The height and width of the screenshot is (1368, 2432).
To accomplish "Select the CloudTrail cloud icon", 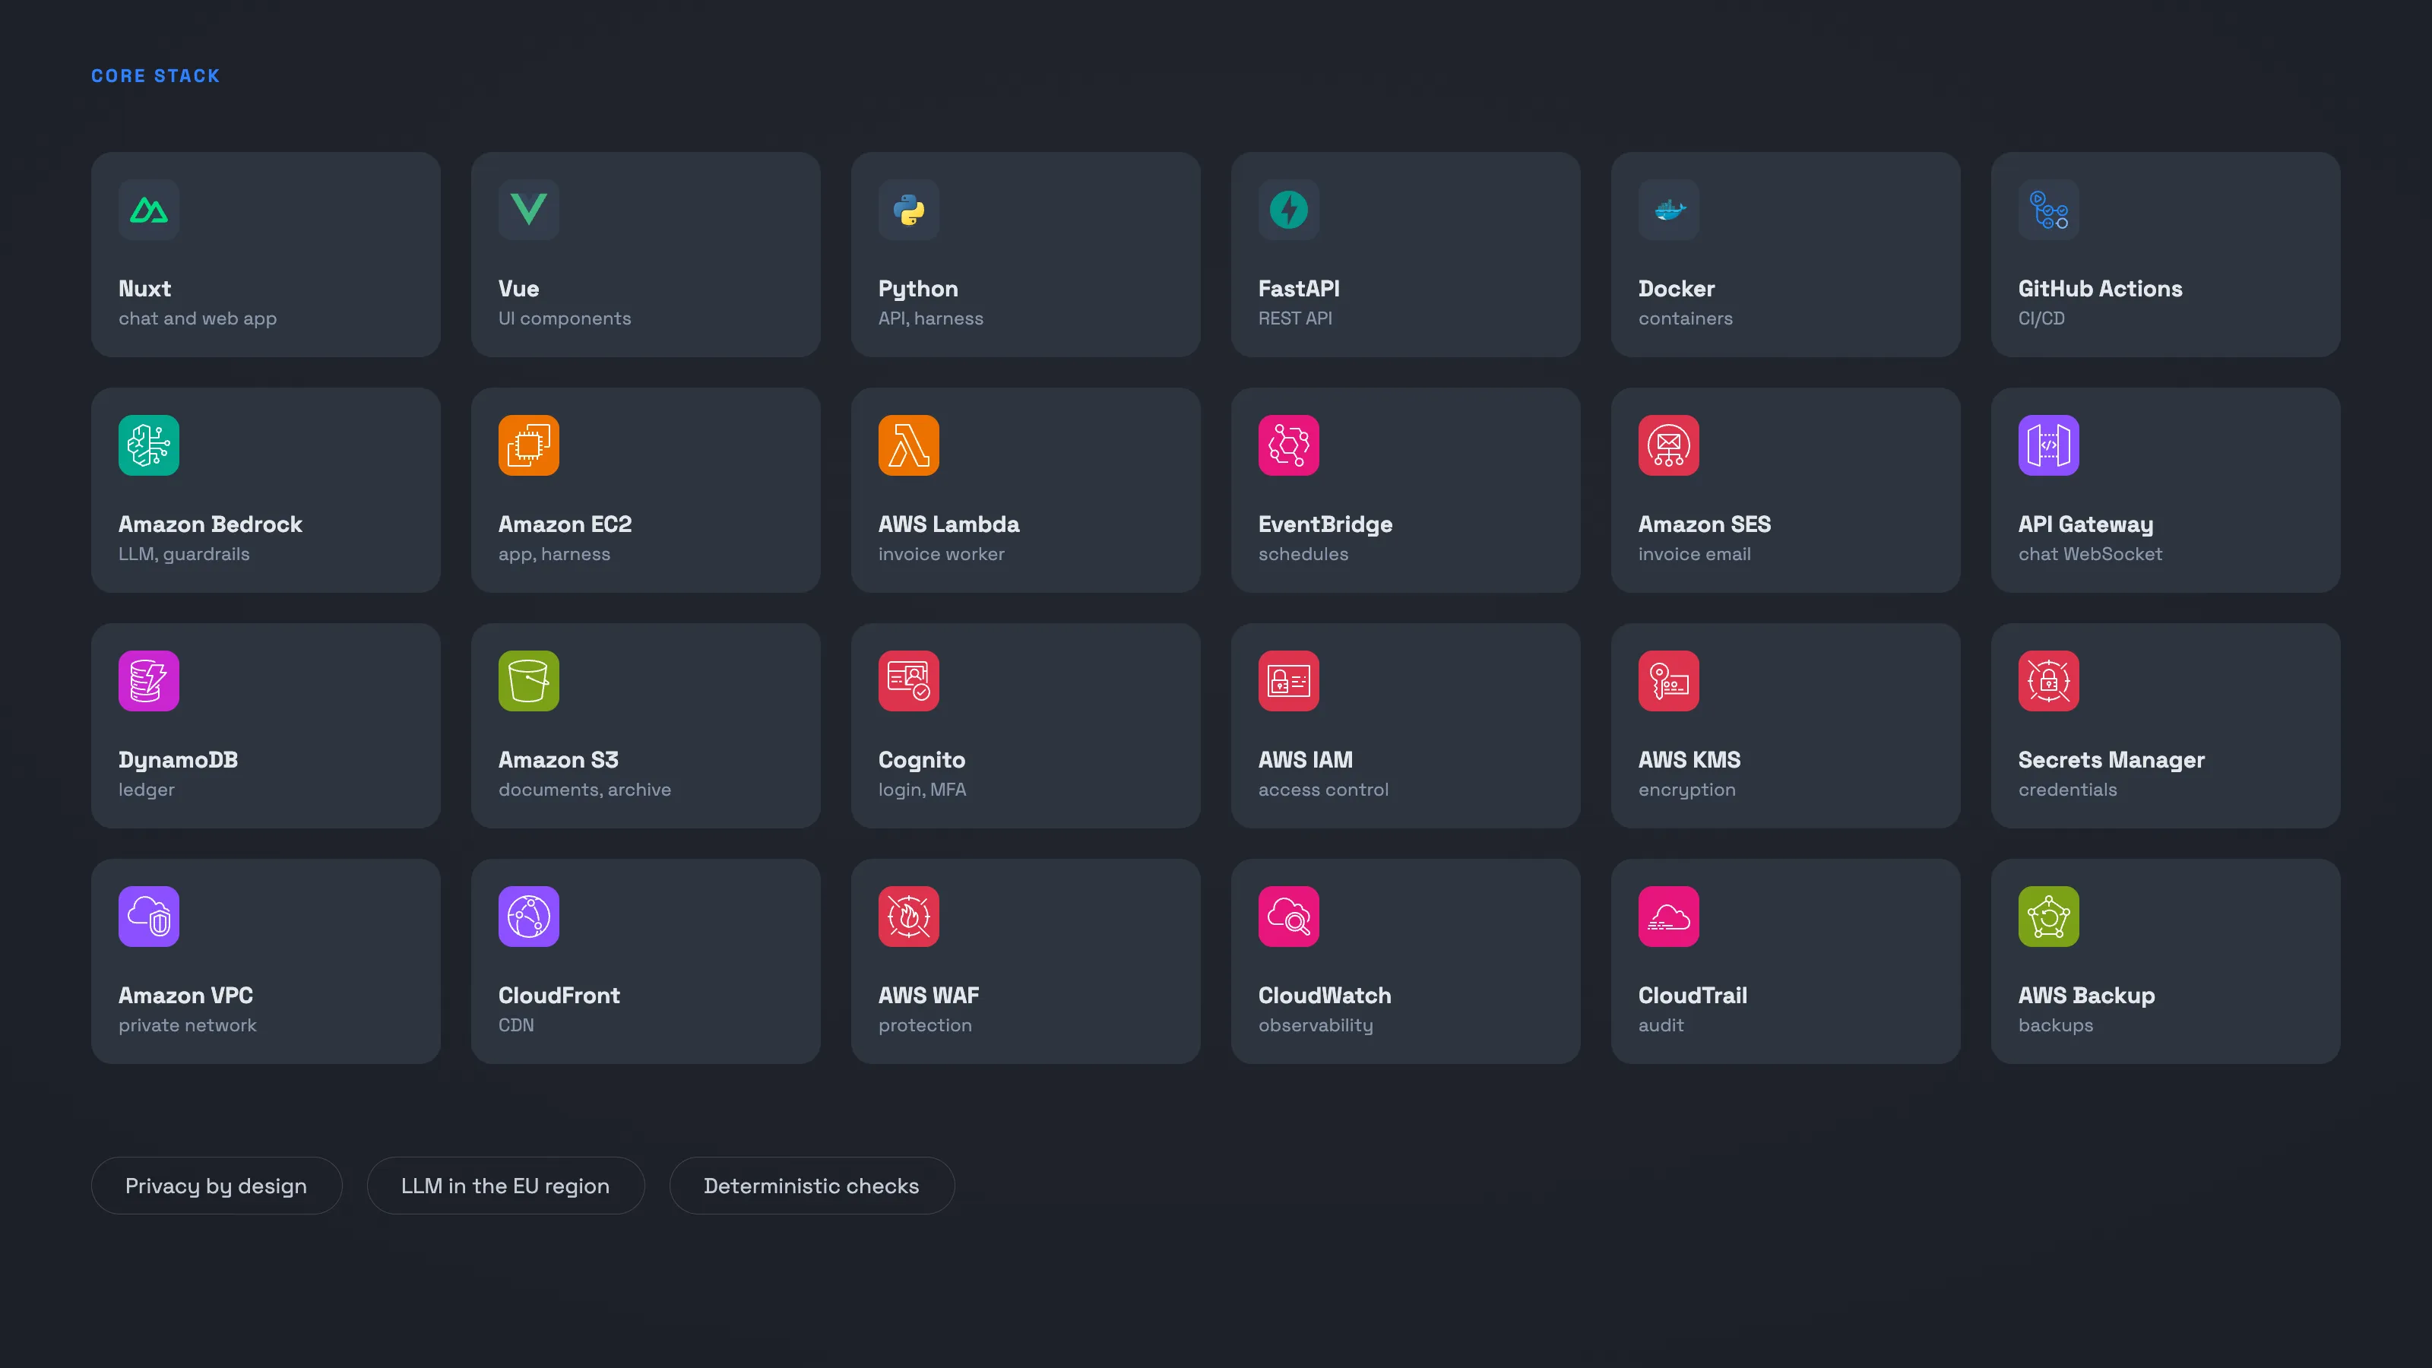I will (x=1668, y=916).
